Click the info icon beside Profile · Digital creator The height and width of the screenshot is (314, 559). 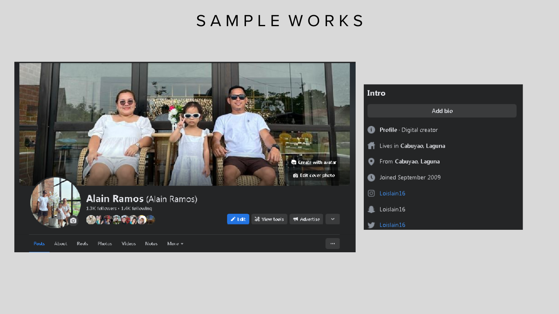point(371,130)
